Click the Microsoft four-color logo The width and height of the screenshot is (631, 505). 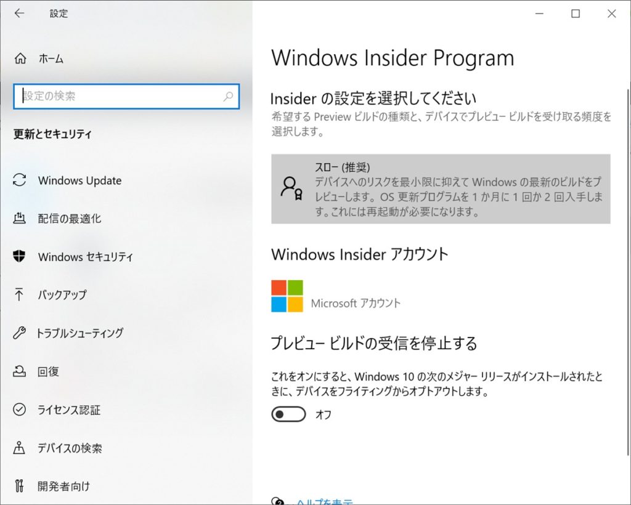pos(287,296)
